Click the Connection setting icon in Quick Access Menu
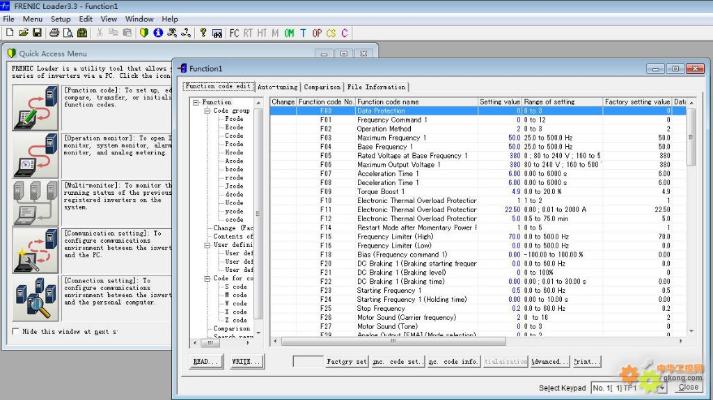Image resolution: width=713 pixels, height=400 pixels. [36, 298]
